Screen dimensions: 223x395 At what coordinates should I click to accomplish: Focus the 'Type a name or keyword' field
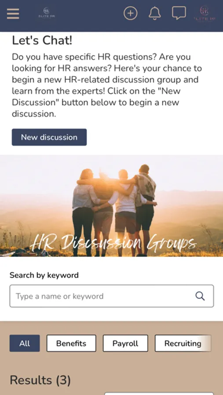(112, 296)
